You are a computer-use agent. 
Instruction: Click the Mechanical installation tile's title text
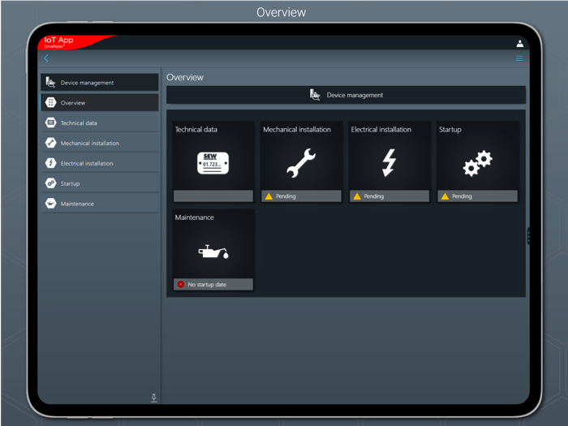click(297, 130)
